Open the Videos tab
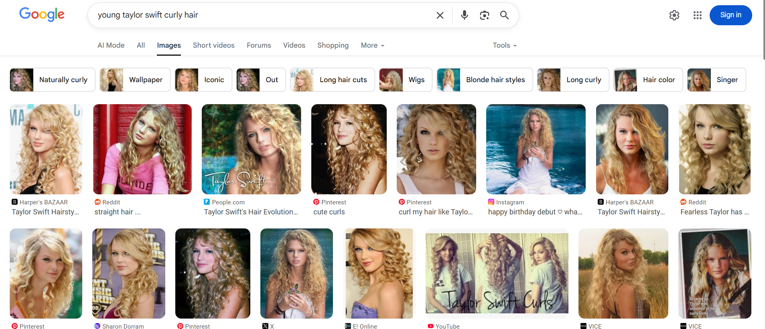 (294, 45)
